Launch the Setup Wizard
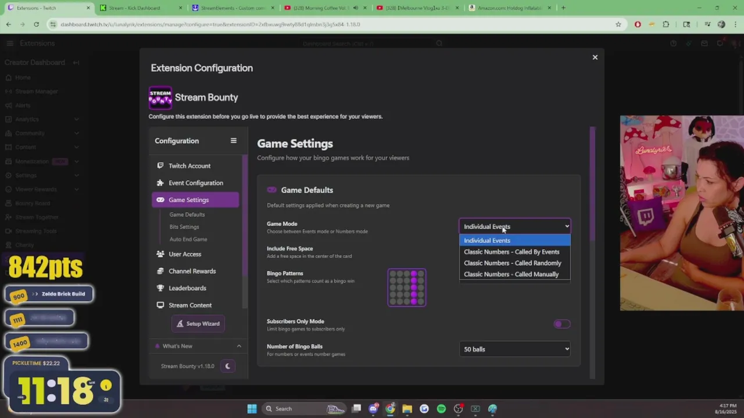This screenshot has height=418, width=744. (198, 324)
